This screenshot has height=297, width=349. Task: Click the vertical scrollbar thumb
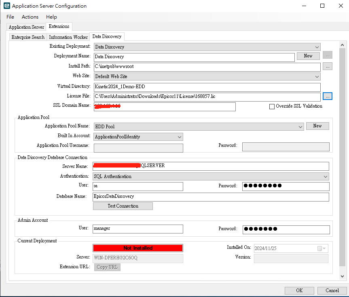[x=342, y=157]
